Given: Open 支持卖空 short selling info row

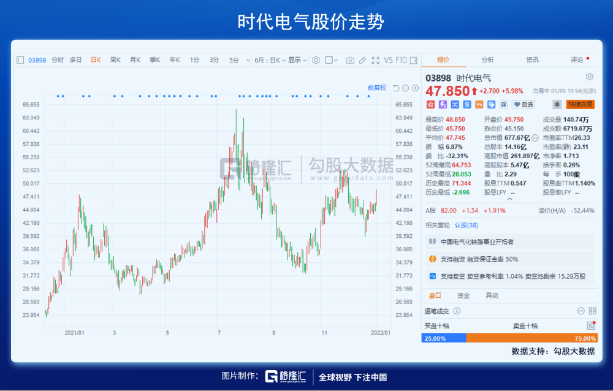Looking at the screenshot, I should point(510,276).
